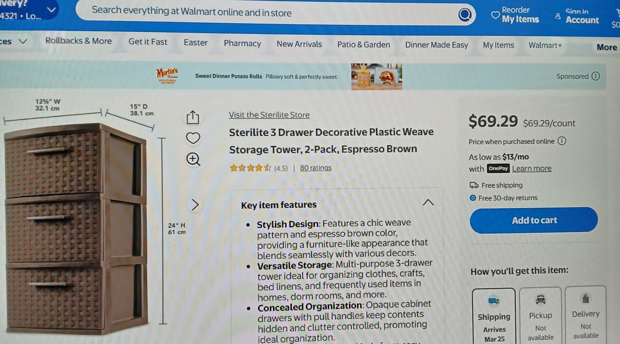Open the delivery location dropdown chevron
620x344 pixels.
51,10
